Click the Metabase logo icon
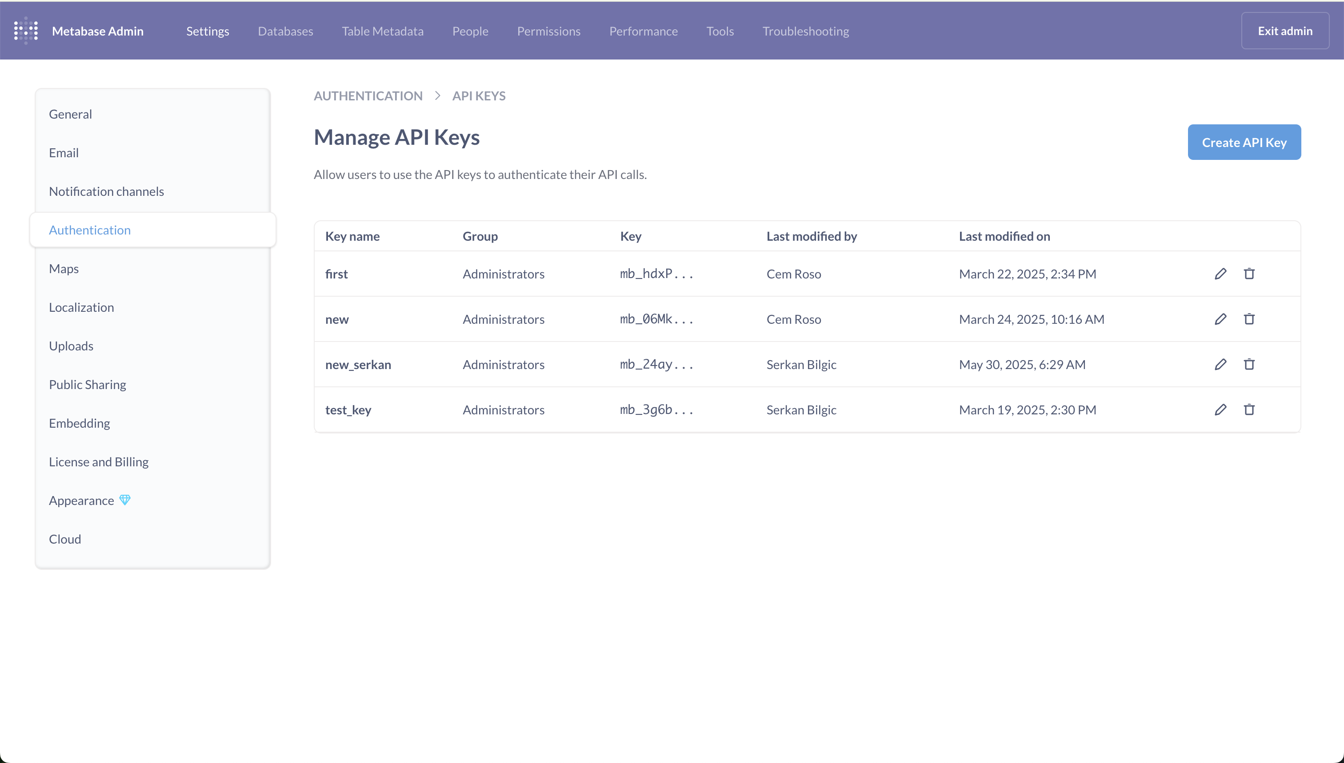The height and width of the screenshot is (763, 1344). click(26, 31)
